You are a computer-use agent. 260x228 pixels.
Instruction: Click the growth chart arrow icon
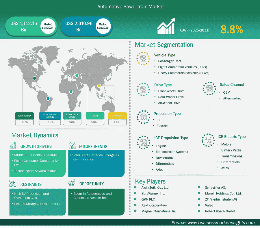pyautogui.click(x=166, y=27)
